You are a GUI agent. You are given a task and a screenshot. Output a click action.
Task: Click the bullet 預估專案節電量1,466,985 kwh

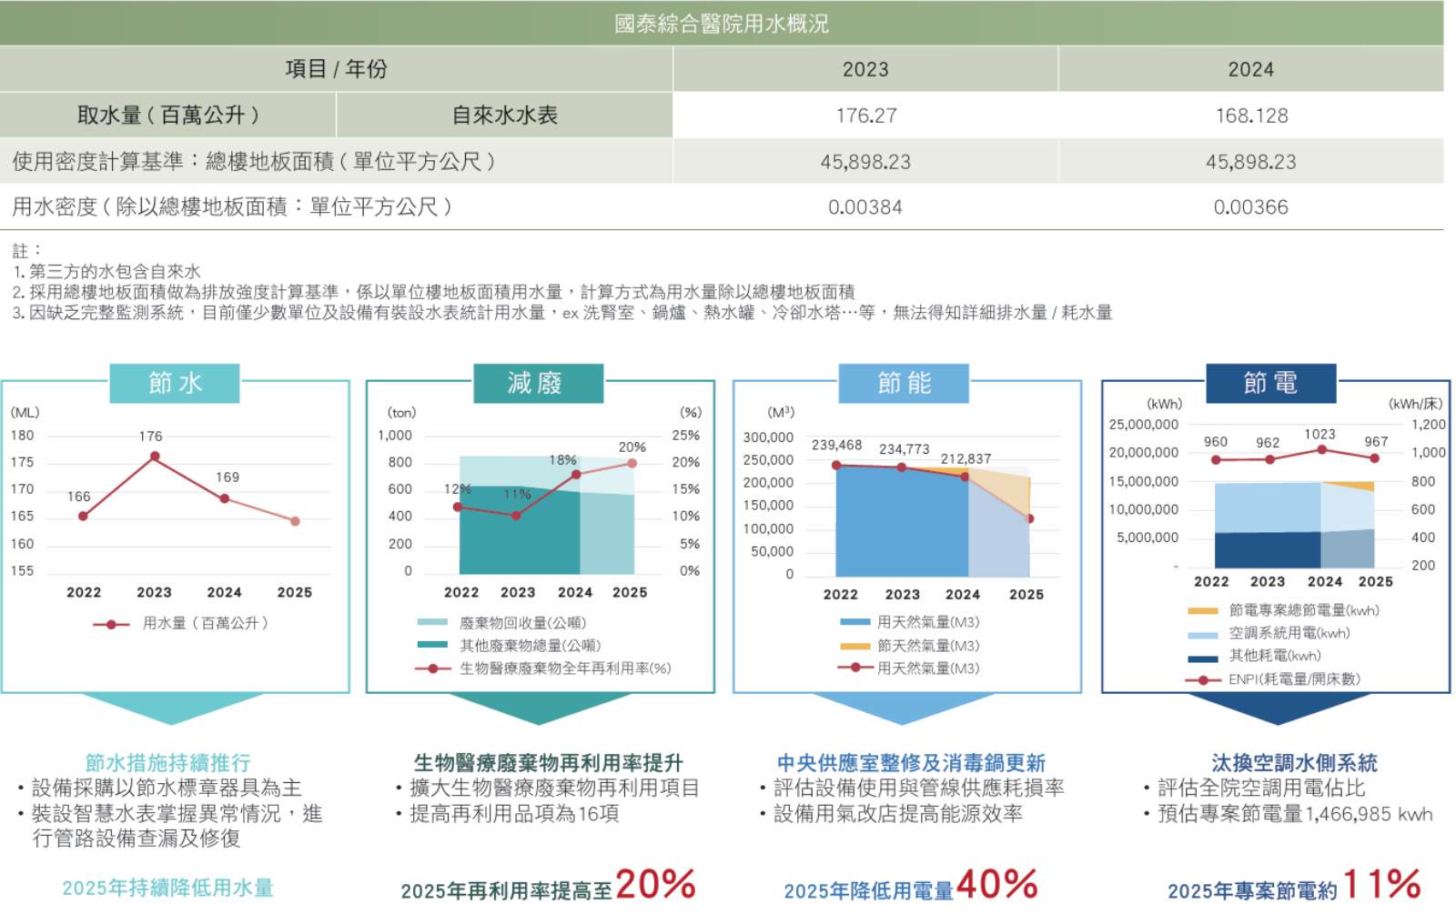tap(1289, 813)
